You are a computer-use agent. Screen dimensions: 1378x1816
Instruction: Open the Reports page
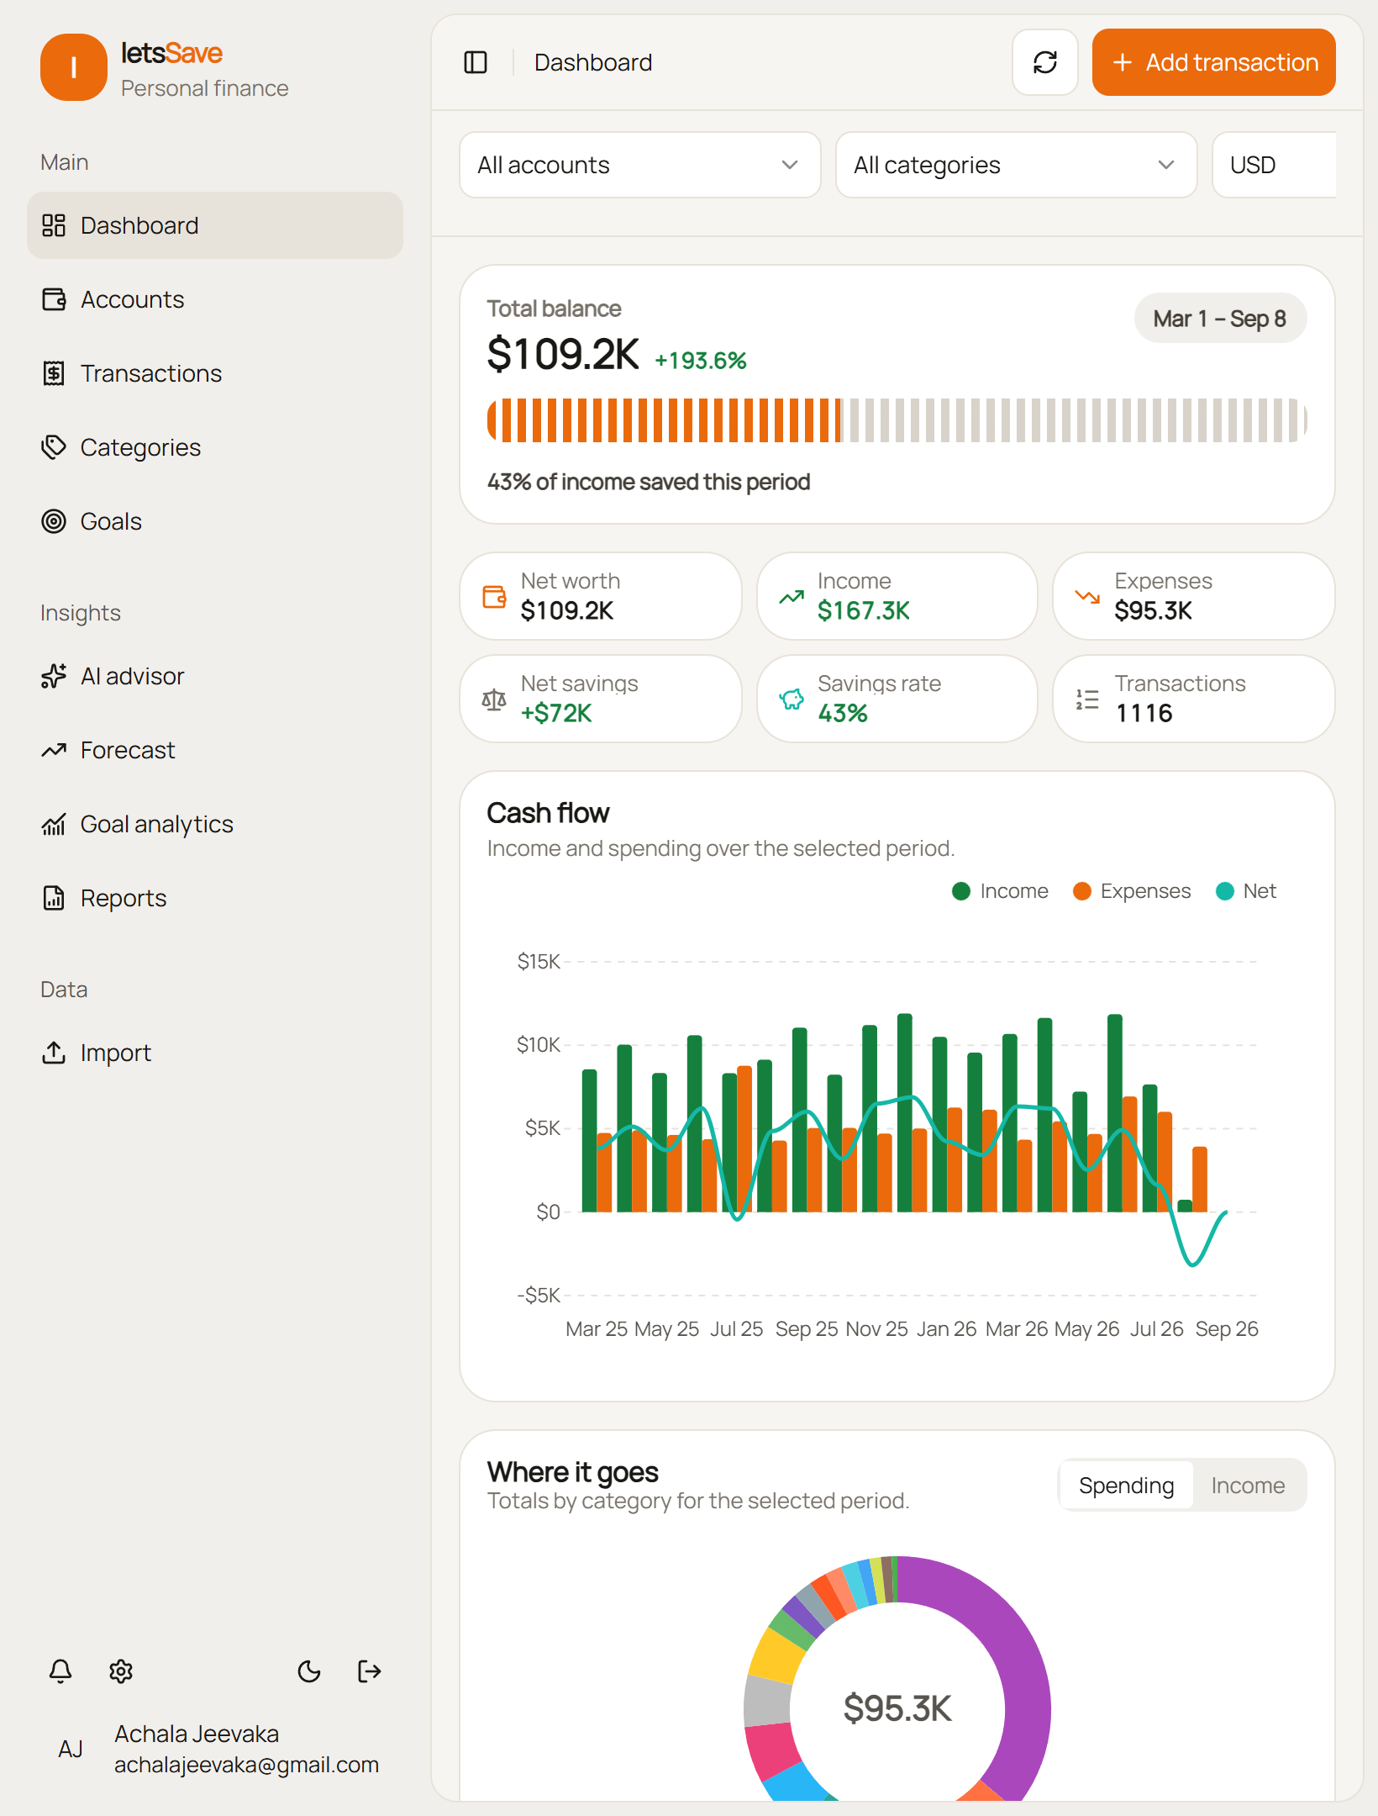[215, 898]
